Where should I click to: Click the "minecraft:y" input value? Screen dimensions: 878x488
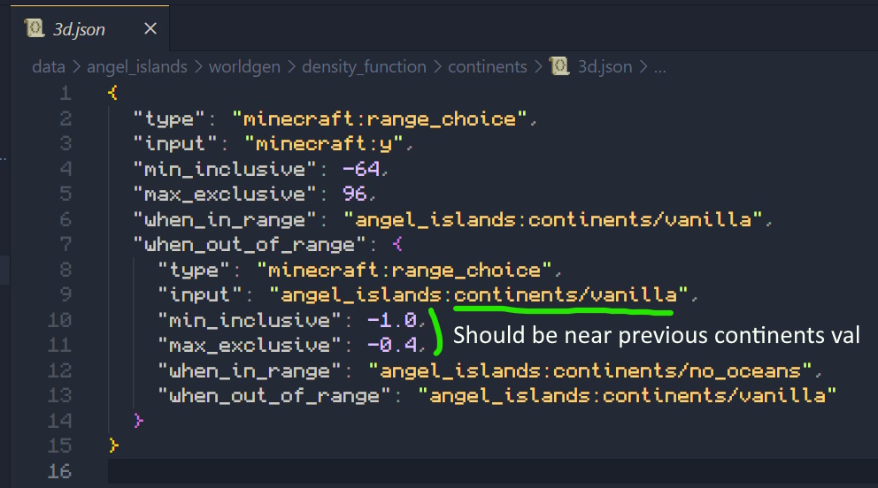324,144
